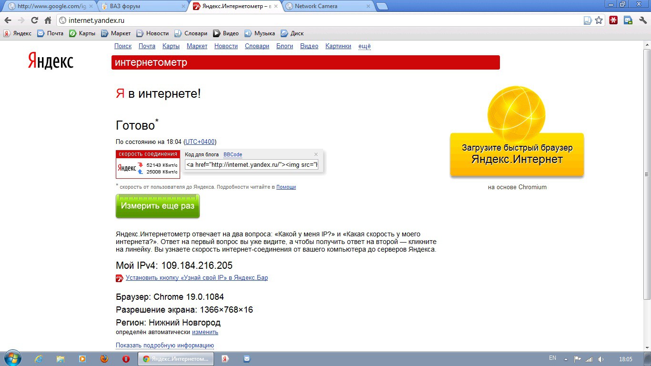Open the Yandex taskbar icon
This screenshot has height=366, width=651.
pos(225,359)
